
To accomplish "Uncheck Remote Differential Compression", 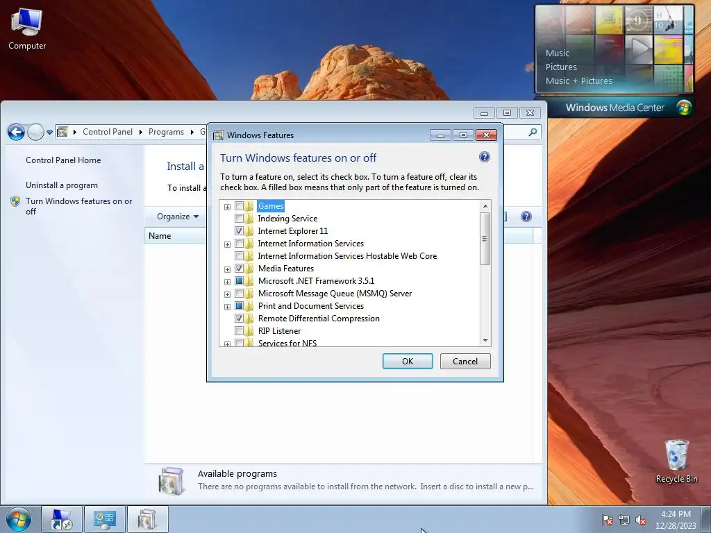I will pyautogui.click(x=239, y=318).
